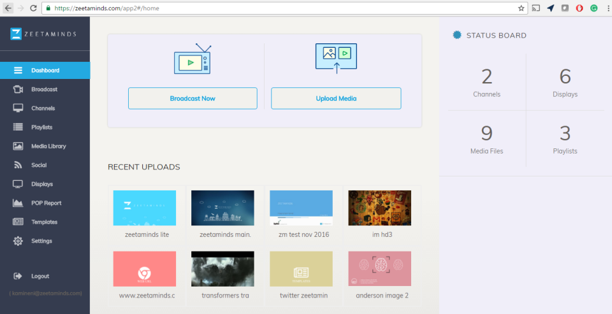This screenshot has width=612, height=314.
Task: Click the Logout link
Action: pos(40,276)
